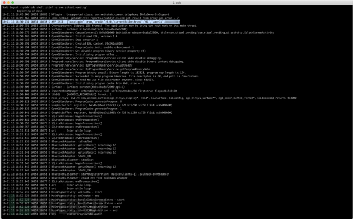The image size is (353, 219).
Task: Click the InputMethodManager onWindowFocus log line
Action: pos(90,91)
